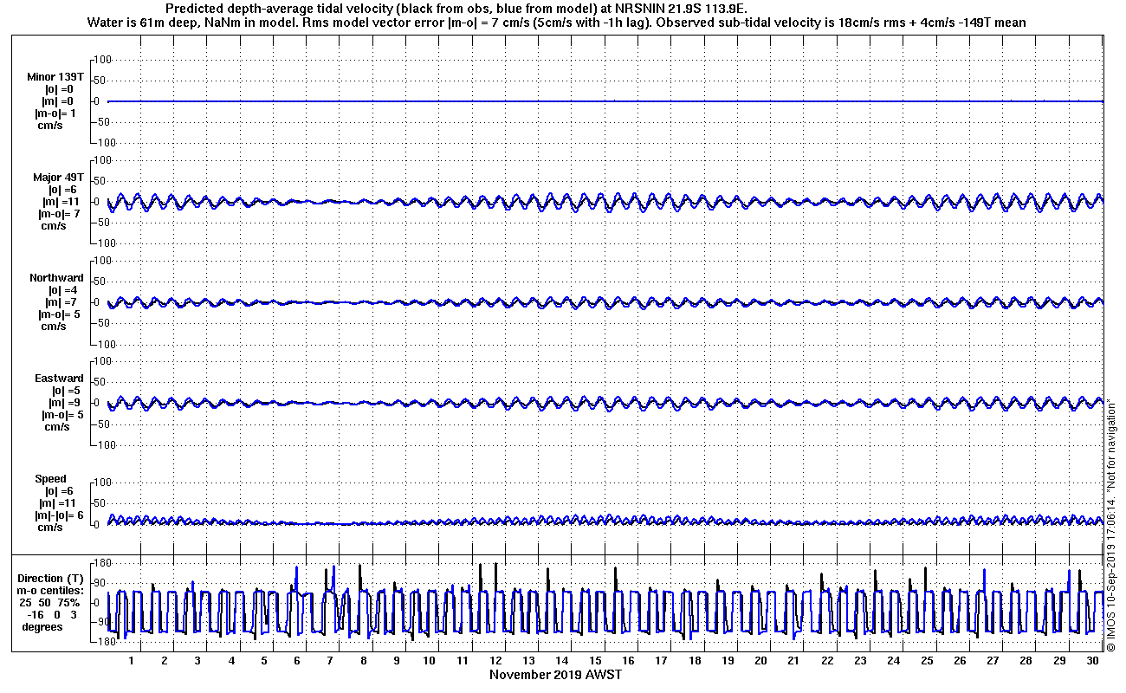
Task: Click the 'Speed' panel label
Action: [x=50, y=479]
